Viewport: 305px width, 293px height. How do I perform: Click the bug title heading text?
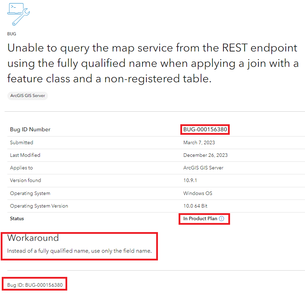point(153,63)
